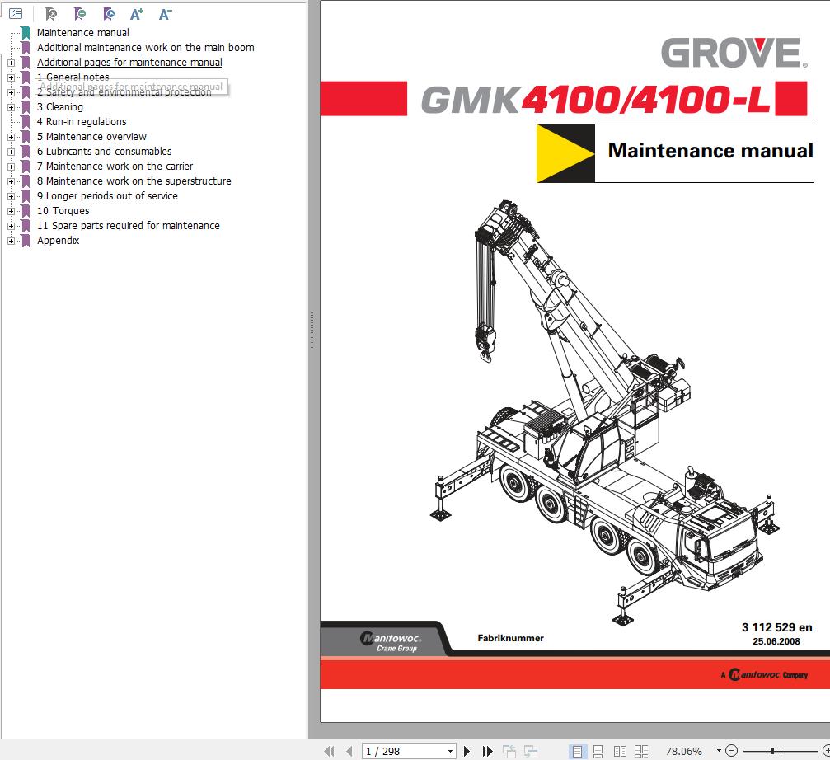This screenshot has height=760, width=830.
Task: Open the 3 Cleaning bookmark
Action: 60,107
